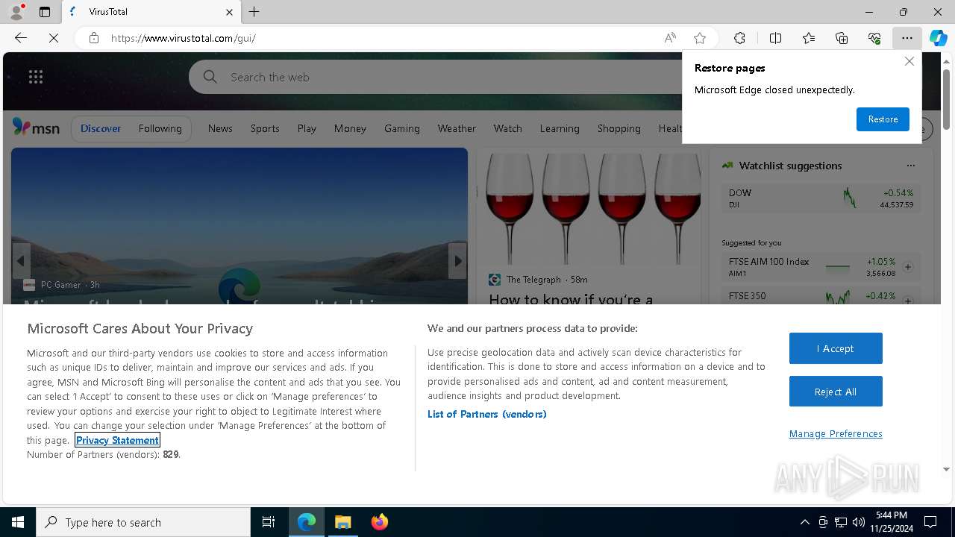
Task: Open the volume control tray icon
Action: (x=858, y=522)
